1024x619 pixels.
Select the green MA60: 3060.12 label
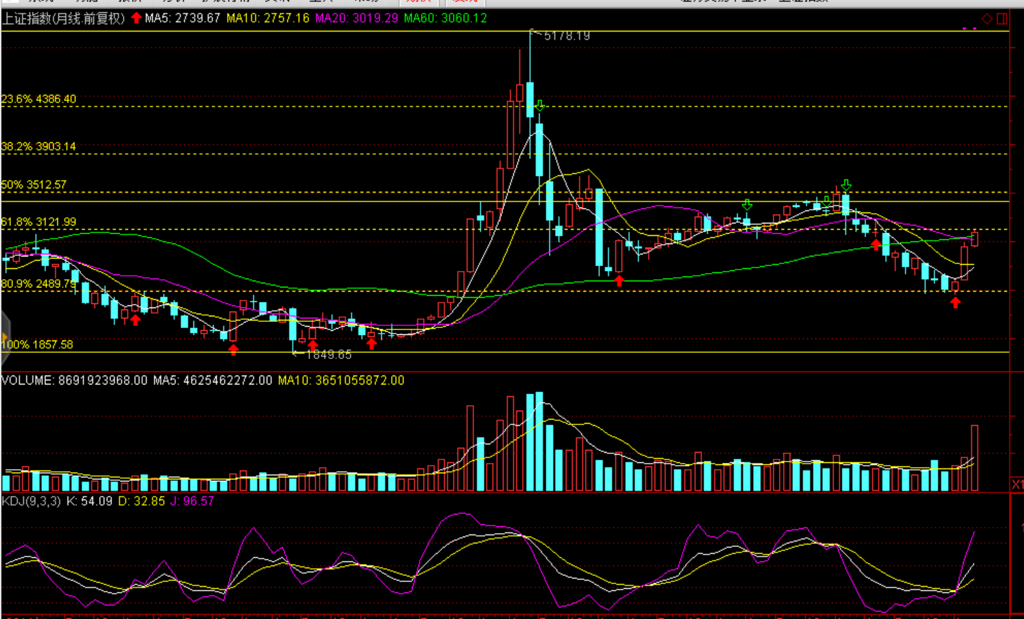pyautogui.click(x=445, y=19)
